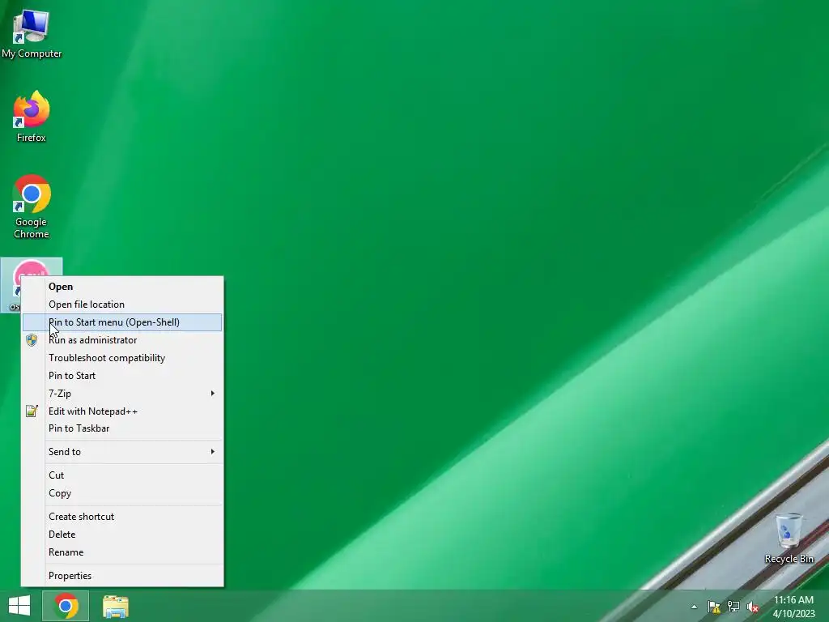Image resolution: width=829 pixels, height=622 pixels.
Task: Select Create shortcut
Action: 122,516
